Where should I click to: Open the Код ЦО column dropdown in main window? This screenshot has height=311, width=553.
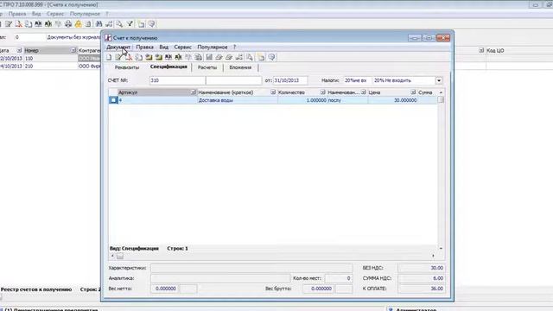pos(481,50)
